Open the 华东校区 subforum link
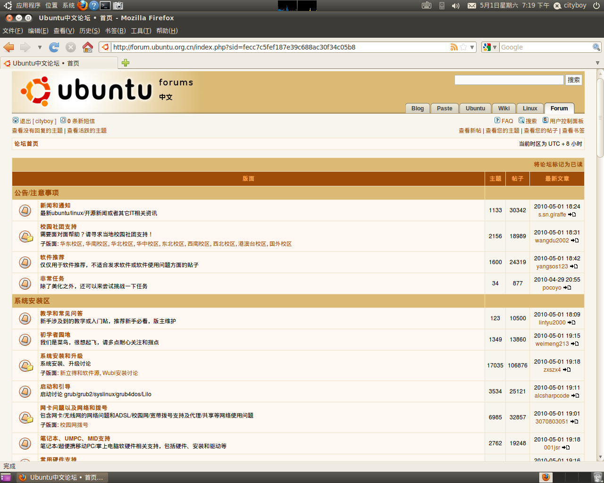The width and height of the screenshot is (604, 483). 71,244
